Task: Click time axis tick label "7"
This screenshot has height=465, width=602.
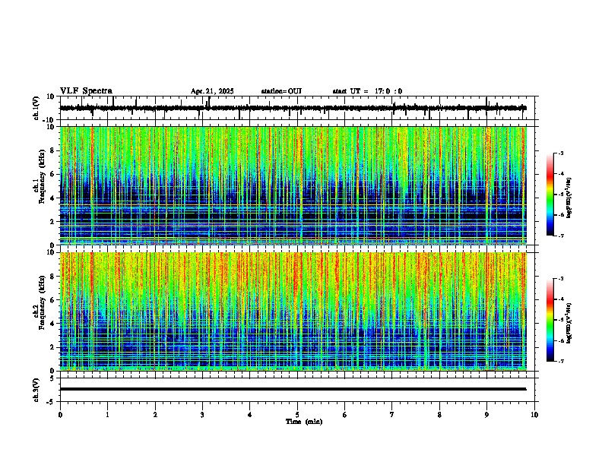Action: [x=392, y=415]
